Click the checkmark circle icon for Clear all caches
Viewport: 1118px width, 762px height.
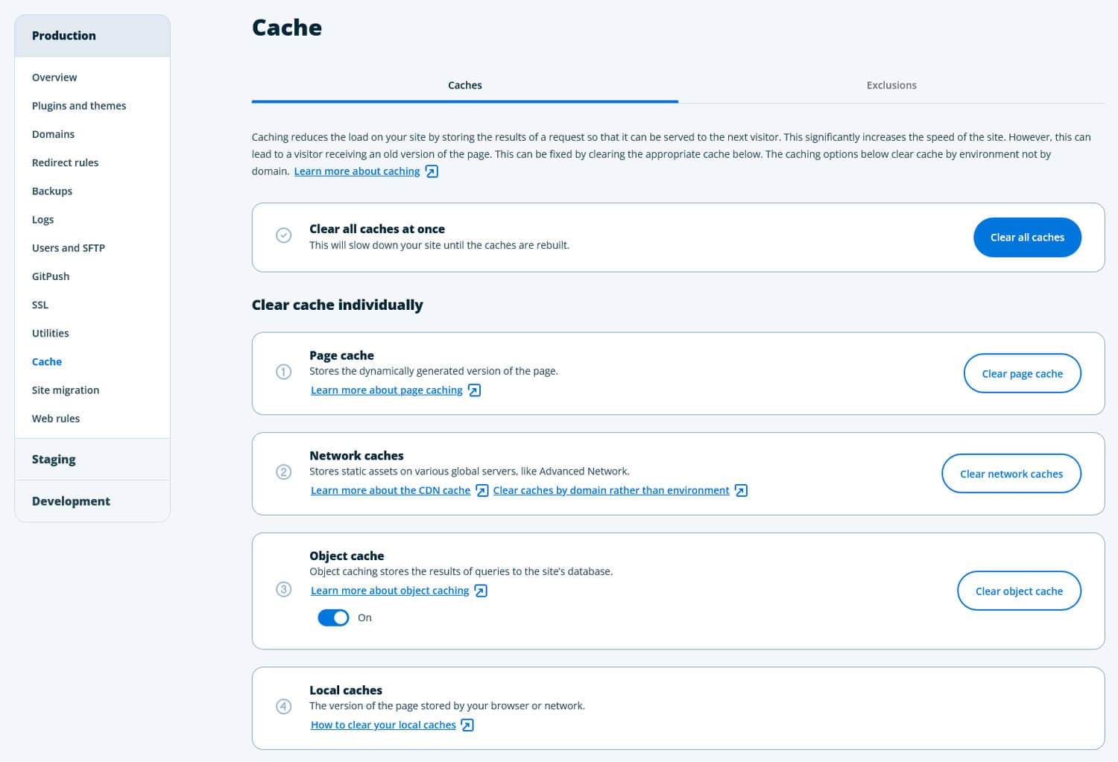coord(284,235)
